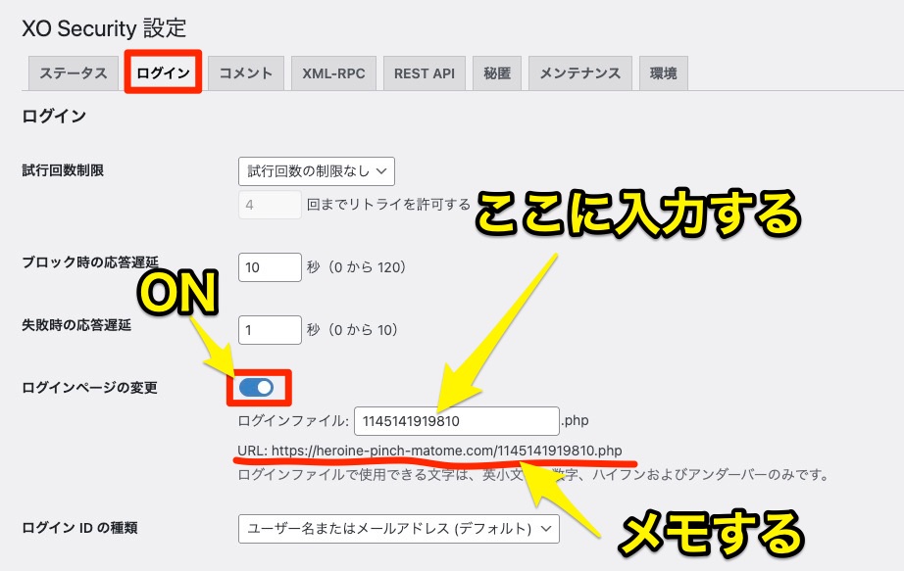Click the retry count field showing 4
This screenshot has width=904, height=571.
point(269,205)
